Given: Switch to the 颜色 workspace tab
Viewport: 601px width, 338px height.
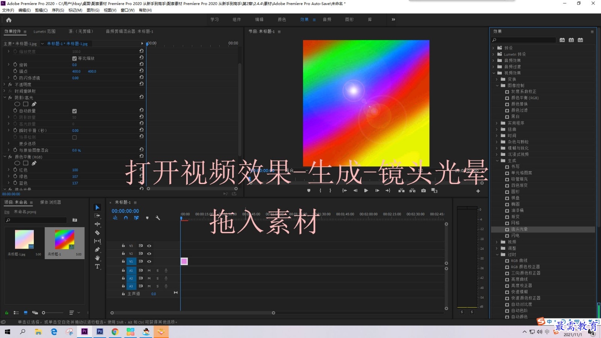Looking at the screenshot, I should [x=282, y=20].
